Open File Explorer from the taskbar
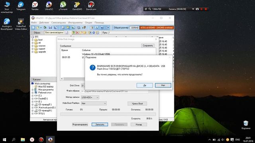The height and width of the screenshot is (143, 255). (23, 139)
